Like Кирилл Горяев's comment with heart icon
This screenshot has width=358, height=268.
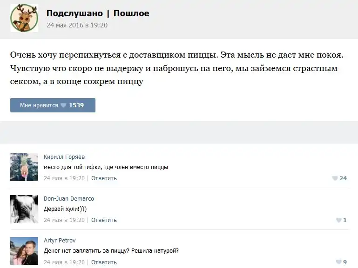[x=335, y=178]
